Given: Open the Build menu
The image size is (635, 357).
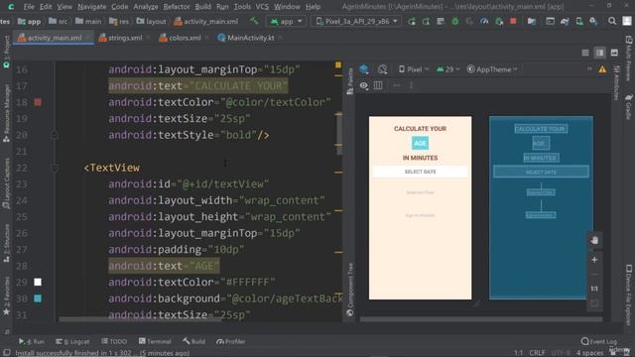Looking at the screenshot, I should tap(202, 7).
